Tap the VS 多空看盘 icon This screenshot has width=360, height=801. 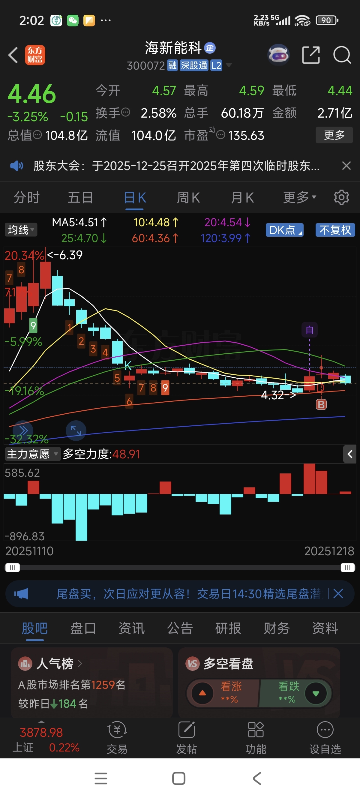192,664
